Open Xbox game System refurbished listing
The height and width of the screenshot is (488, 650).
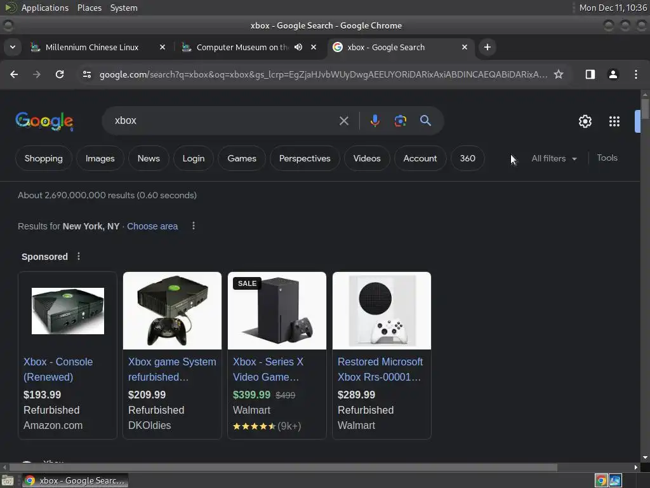(172, 369)
